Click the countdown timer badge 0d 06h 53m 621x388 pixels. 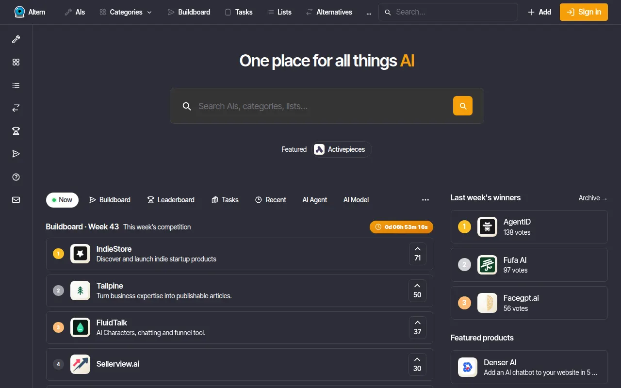pyautogui.click(x=401, y=227)
